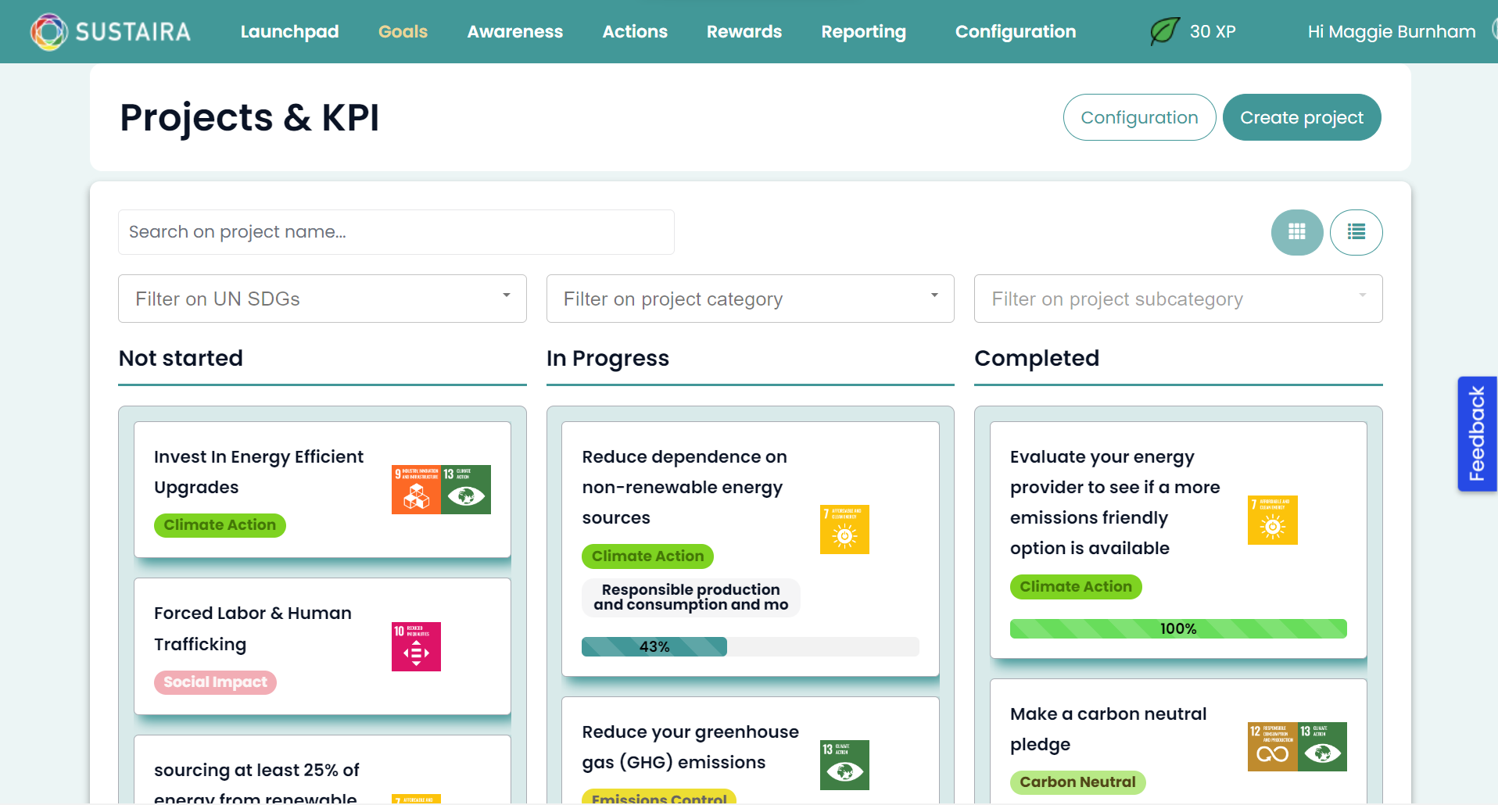Click the Sustaira logo icon
The height and width of the screenshot is (805, 1498).
pyautogui.click(x=48, y=32)
